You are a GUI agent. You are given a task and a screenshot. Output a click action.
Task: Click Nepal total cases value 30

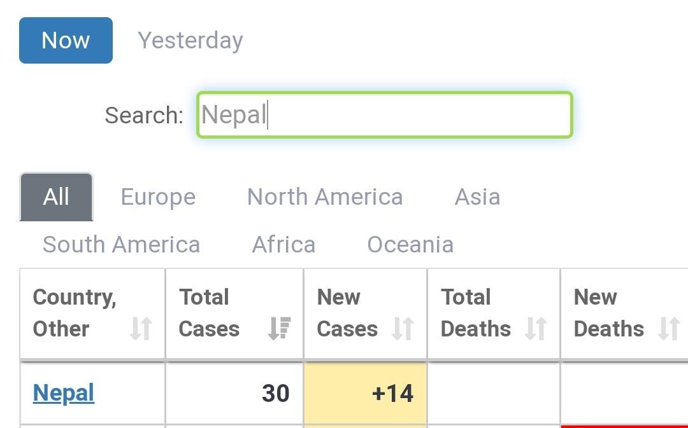(x=276, y=394)
